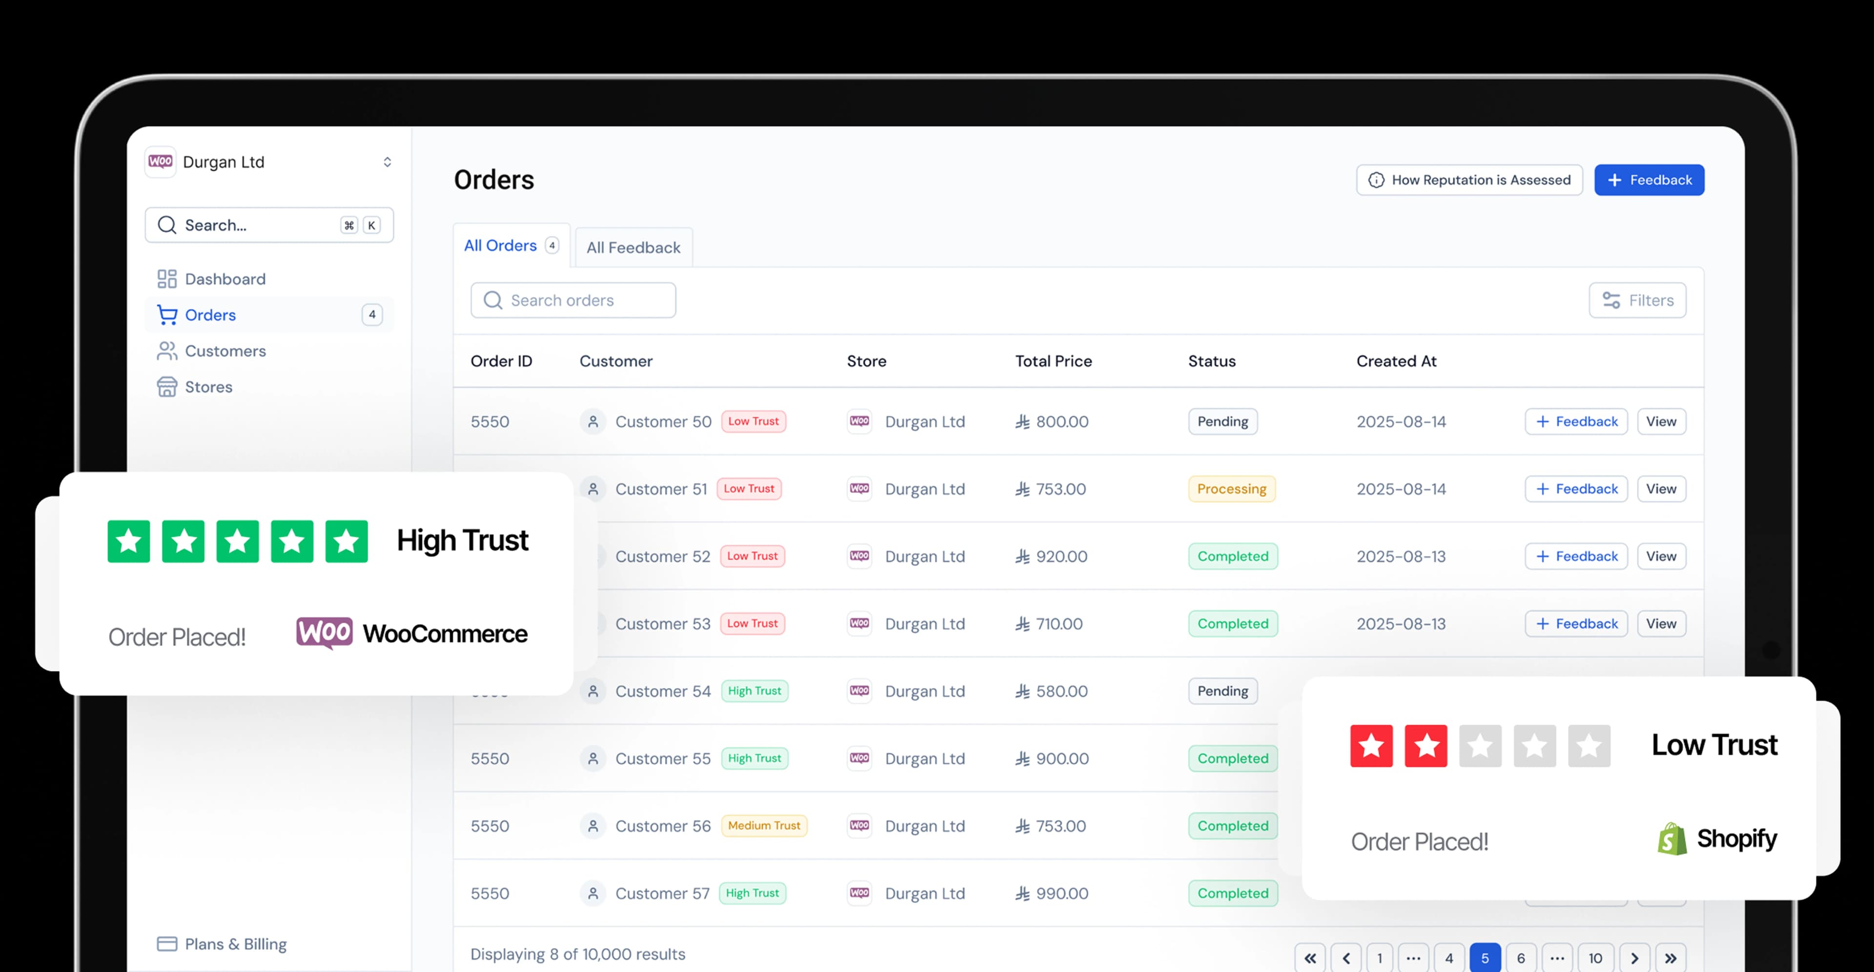This screenshot has height=972, width=1874.
Task: Focus the Search orders field
Action: (x=573, y=300)
